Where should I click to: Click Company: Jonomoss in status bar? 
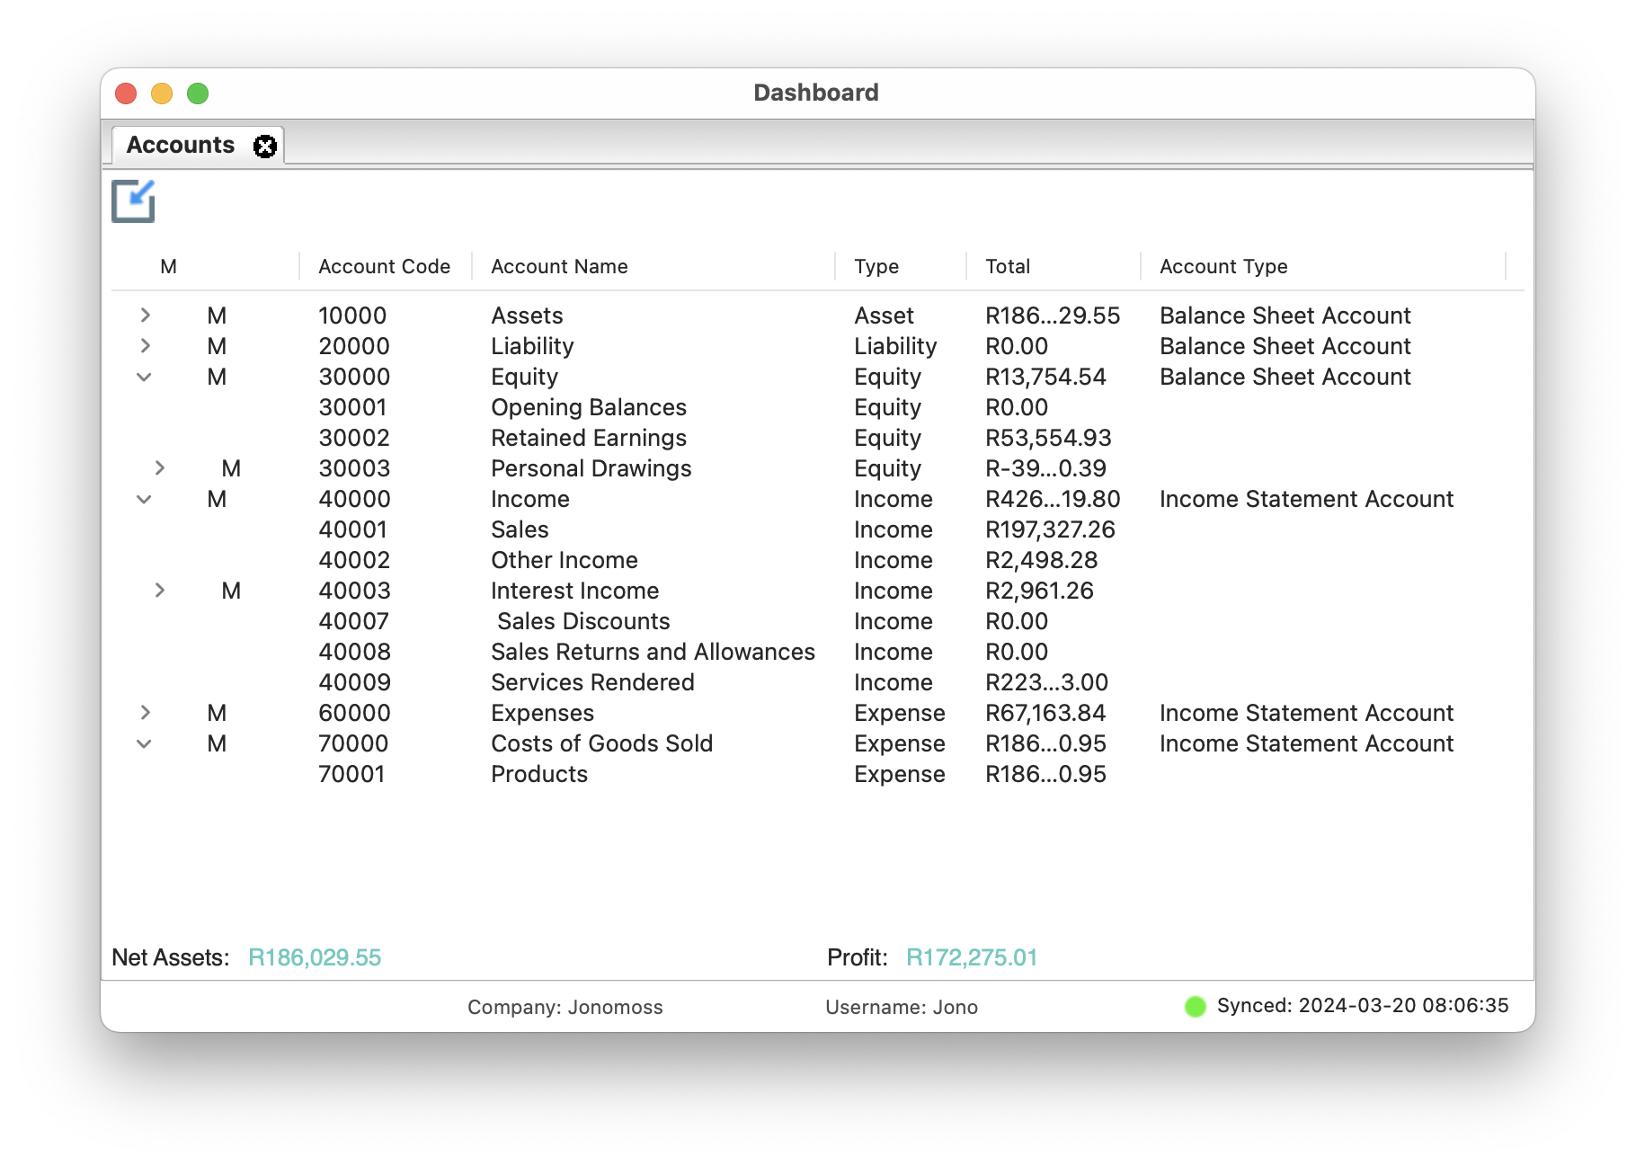coord(565,1008)
